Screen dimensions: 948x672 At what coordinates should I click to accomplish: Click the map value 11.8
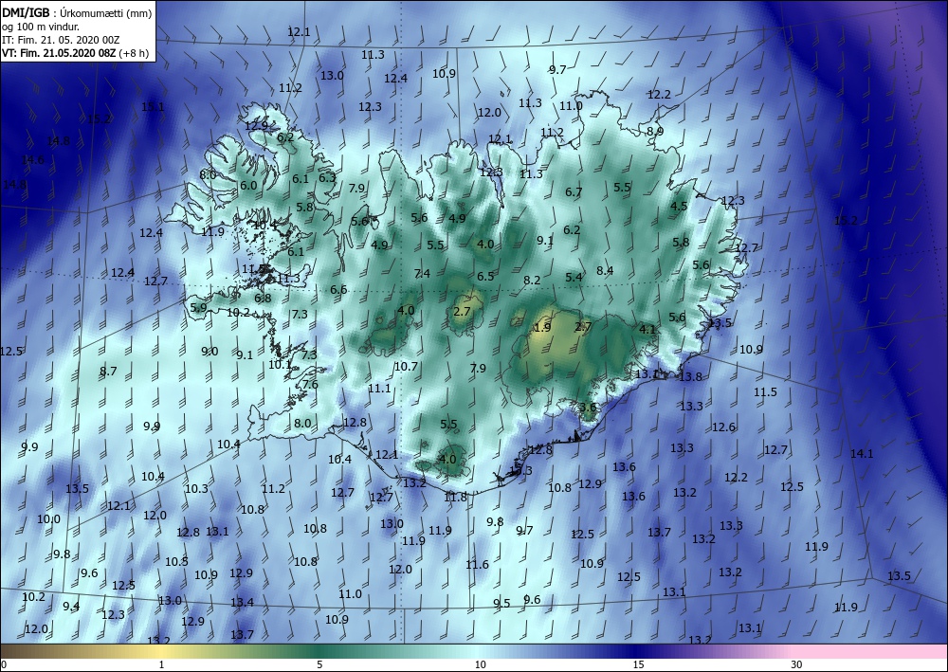[455, 498]
